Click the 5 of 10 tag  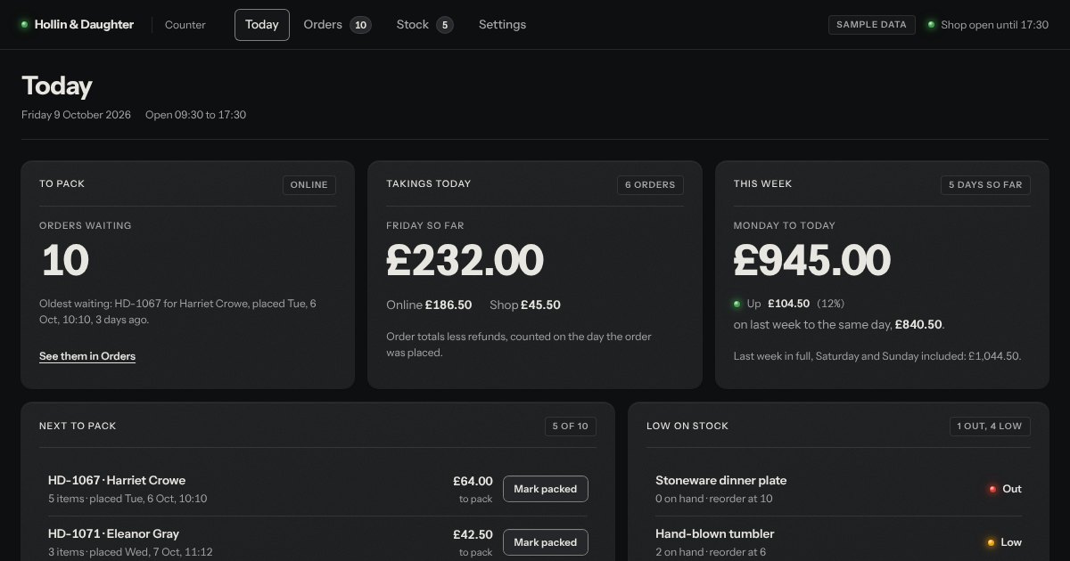[x=571, y=427]
